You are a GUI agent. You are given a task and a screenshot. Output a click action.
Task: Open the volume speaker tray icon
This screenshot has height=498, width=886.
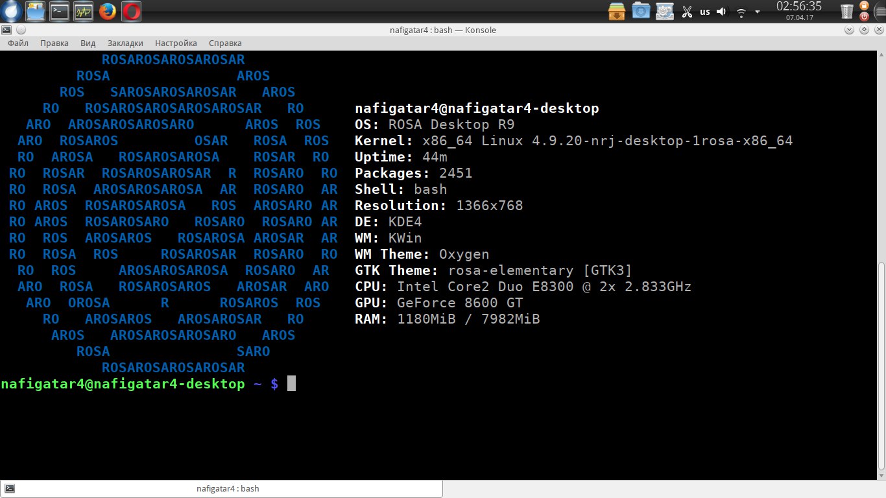click(722, 12)
